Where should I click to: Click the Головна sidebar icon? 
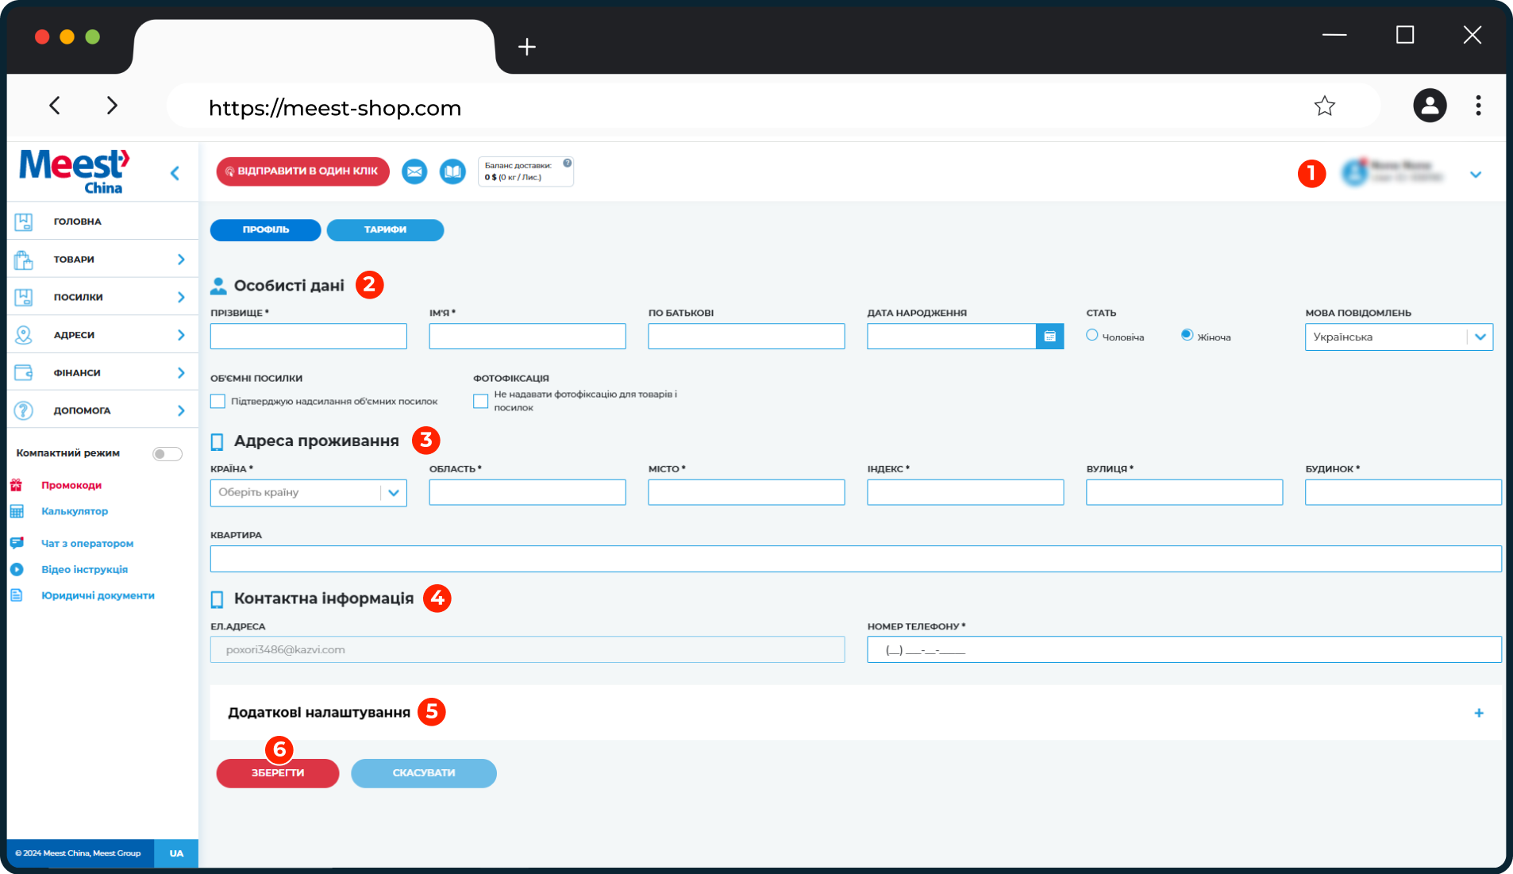[24, 221]
